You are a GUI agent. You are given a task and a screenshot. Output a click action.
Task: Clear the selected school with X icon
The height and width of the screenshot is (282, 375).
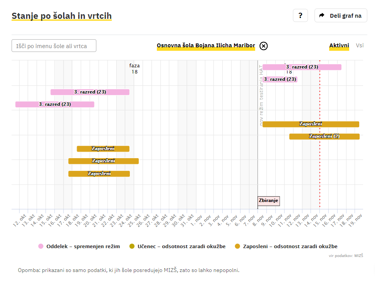tap(264, 46)
